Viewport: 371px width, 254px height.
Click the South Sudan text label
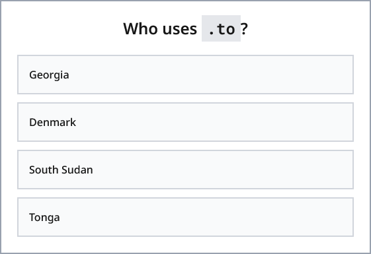point(61,170)
